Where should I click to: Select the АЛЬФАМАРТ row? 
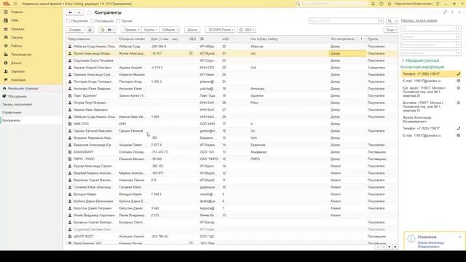click(x=232, y=152)
